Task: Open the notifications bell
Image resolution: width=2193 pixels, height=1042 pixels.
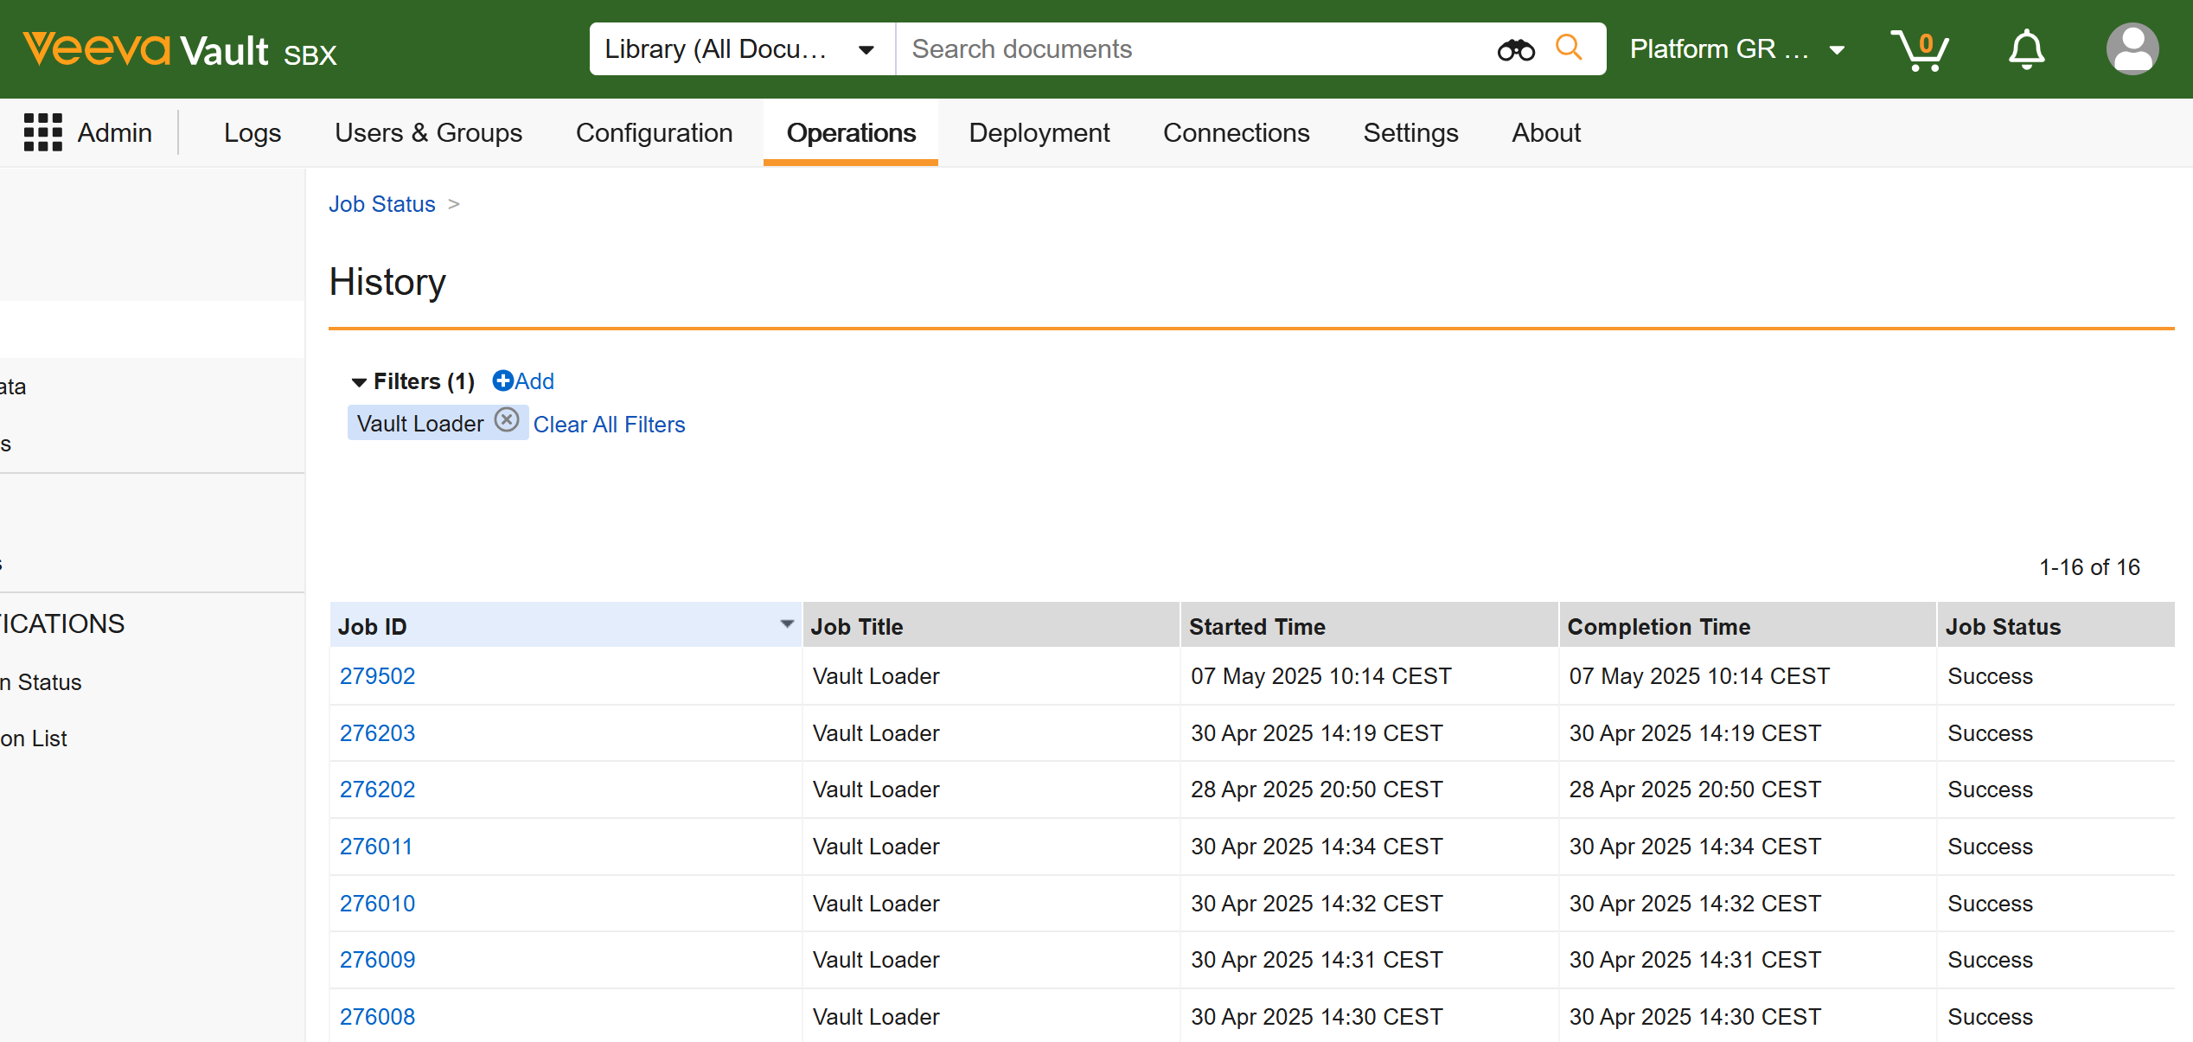Action: [x=2026, y=50]
